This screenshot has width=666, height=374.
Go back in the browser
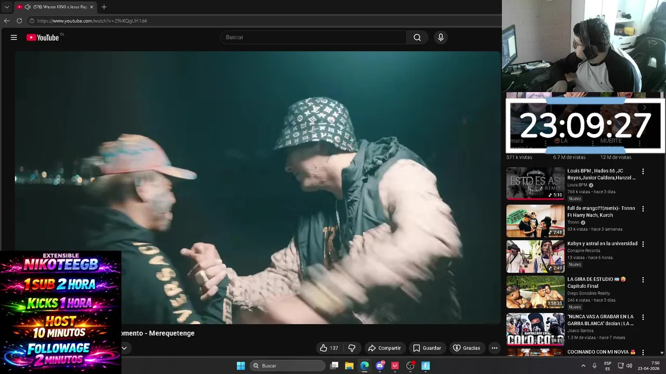tap(7, 21)
